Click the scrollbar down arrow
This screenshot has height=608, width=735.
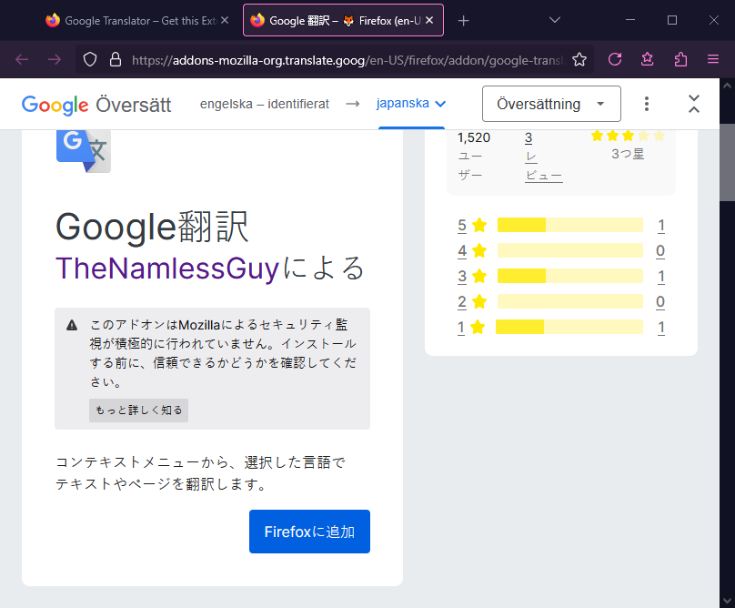click(x=727, y=601)
